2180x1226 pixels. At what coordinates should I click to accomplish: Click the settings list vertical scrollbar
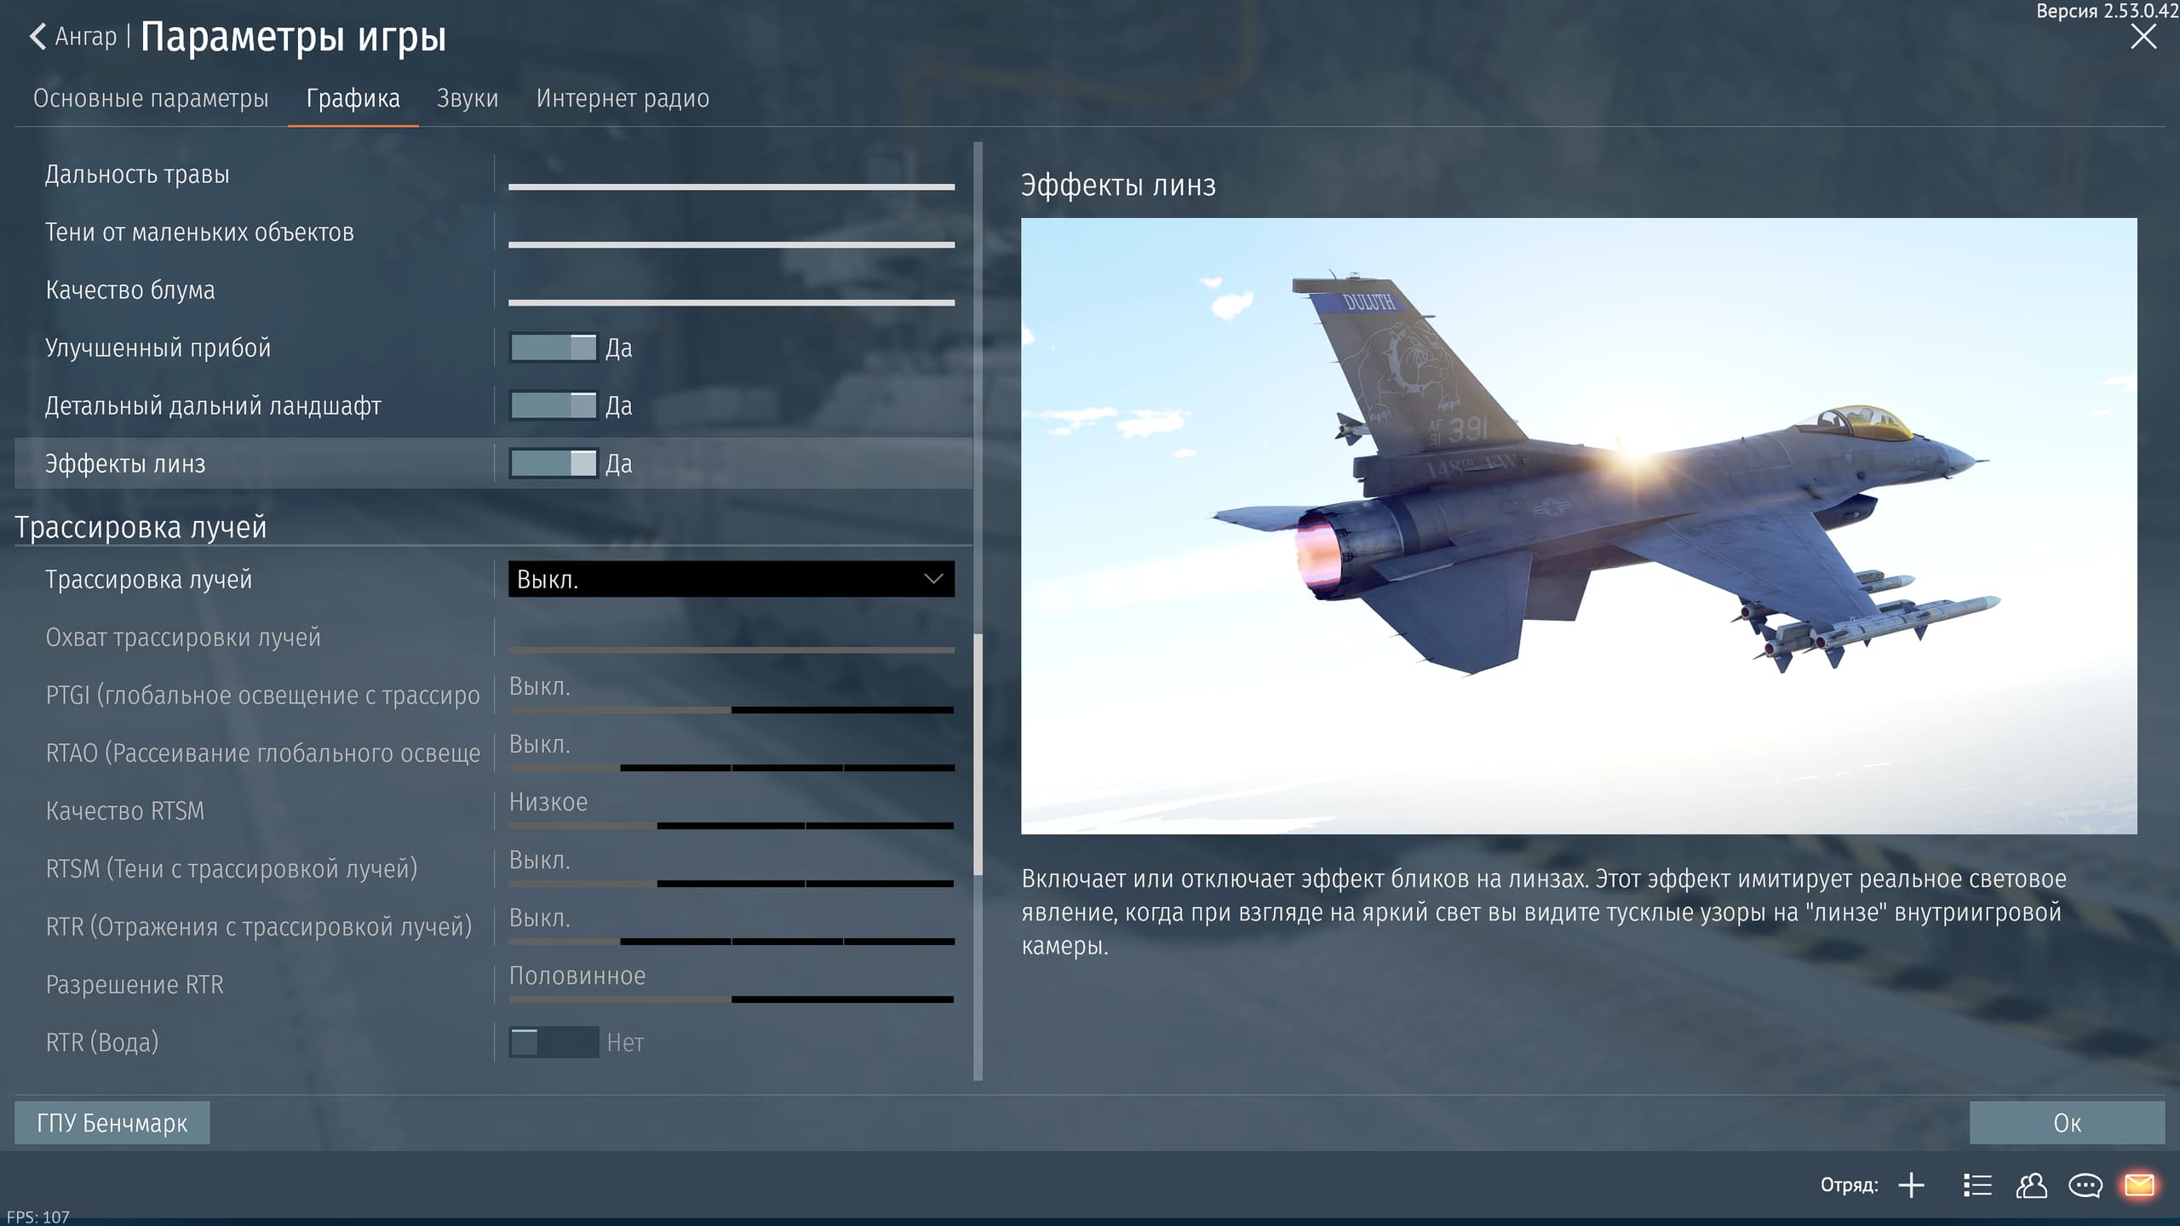(x=978, y=753)
